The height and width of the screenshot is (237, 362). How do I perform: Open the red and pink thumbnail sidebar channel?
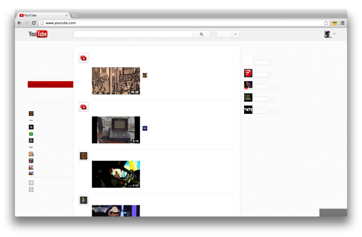31,167
